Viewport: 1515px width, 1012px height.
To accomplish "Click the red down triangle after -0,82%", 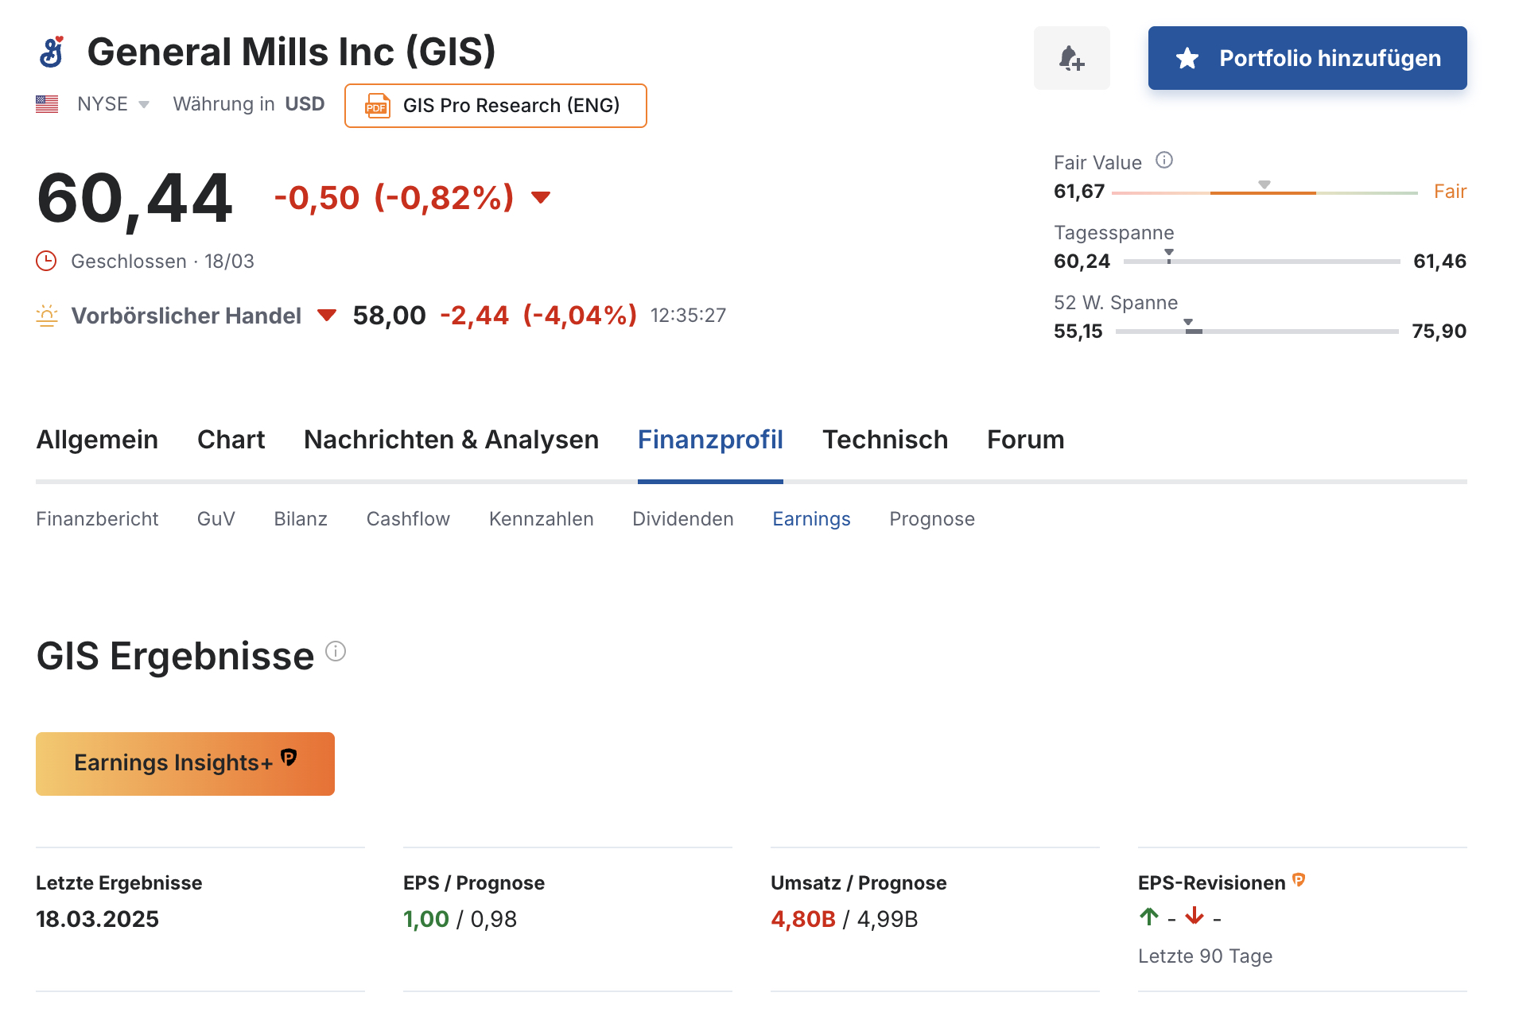I will tap(541, 197).
